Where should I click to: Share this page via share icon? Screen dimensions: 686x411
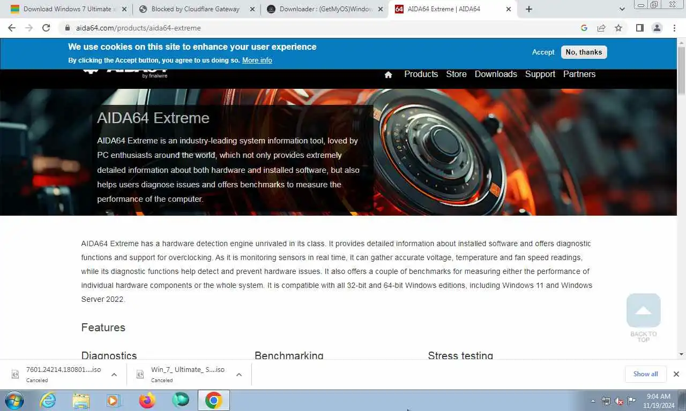point(601,28)
